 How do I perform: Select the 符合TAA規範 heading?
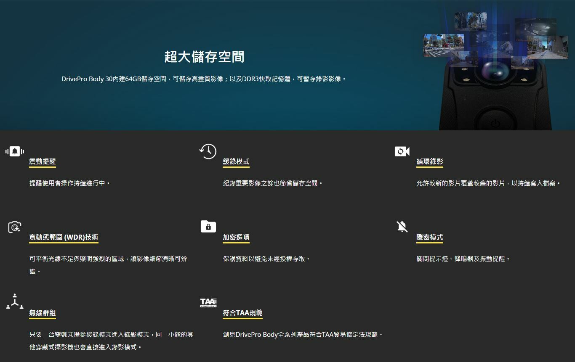pos(243,313)
